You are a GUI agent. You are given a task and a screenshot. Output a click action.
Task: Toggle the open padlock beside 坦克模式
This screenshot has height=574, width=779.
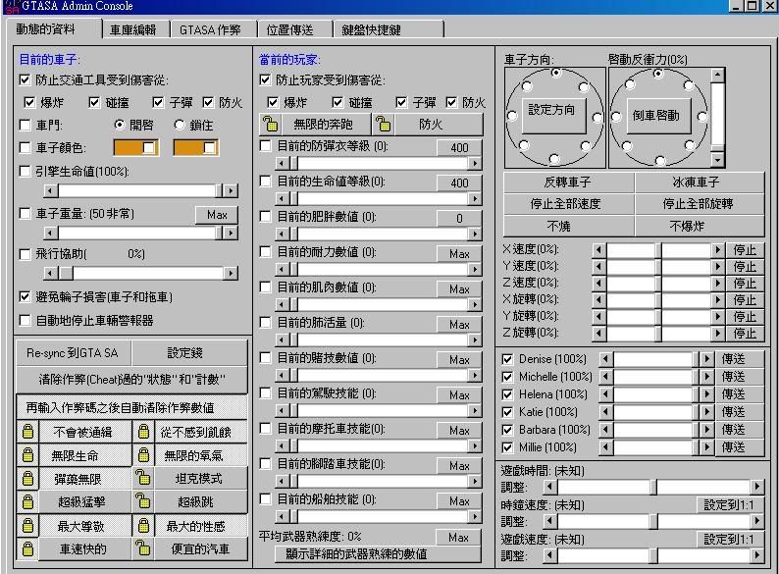click(x=143, y=479)
